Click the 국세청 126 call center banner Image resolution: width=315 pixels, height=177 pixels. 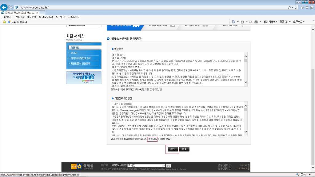[84, 77]
